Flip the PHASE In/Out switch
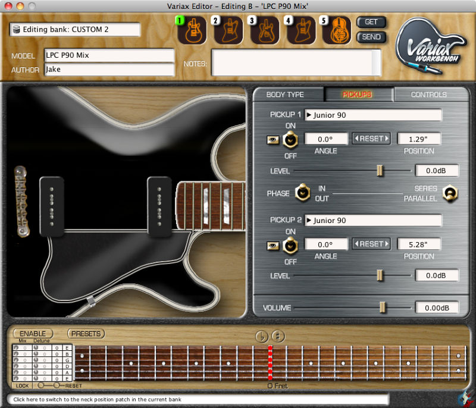Viewport: 476px width, 408px height. click(x=303, y=193)
